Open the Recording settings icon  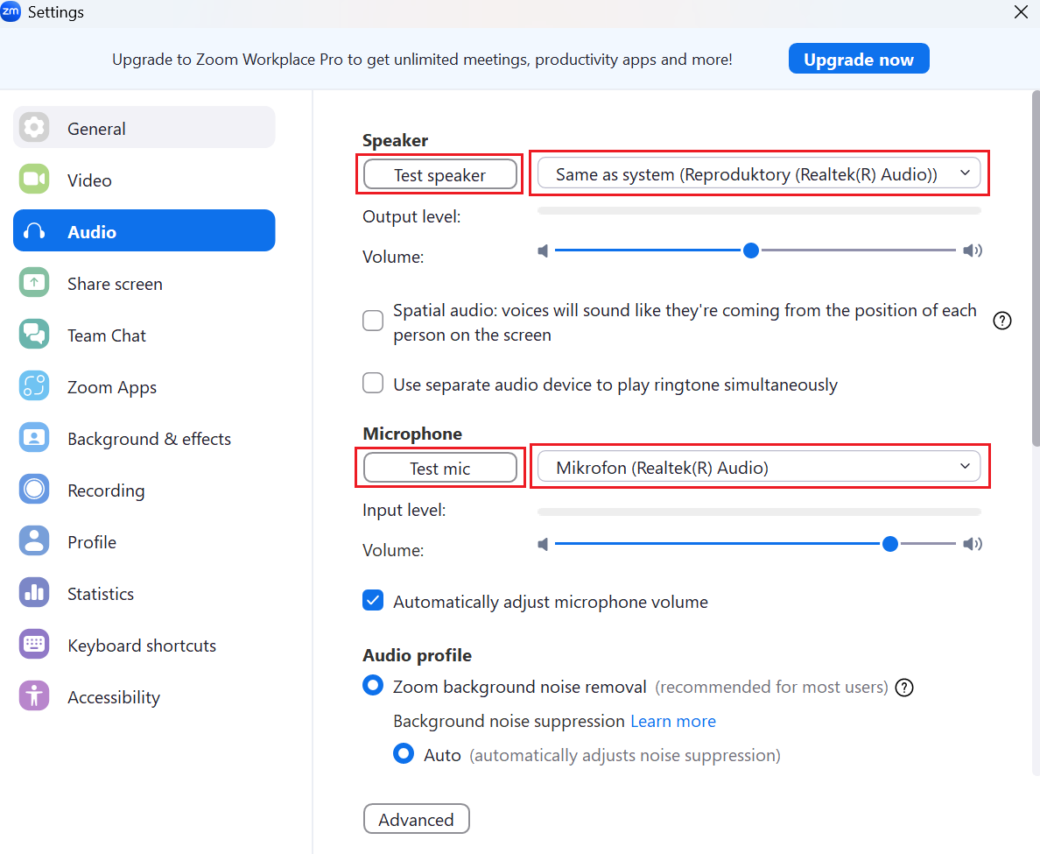[x=34, y=491]
